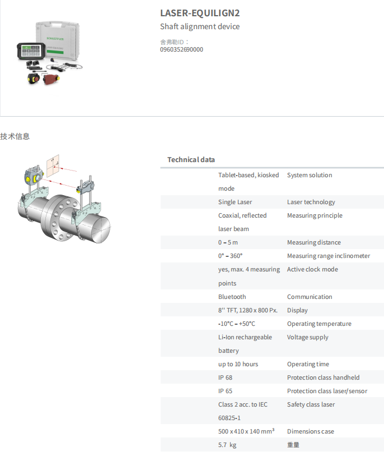Viewport: 384px width, 456px height.
Task: Click the '重量' weight label
Action: pyautogui.click(x=293, y=445)
